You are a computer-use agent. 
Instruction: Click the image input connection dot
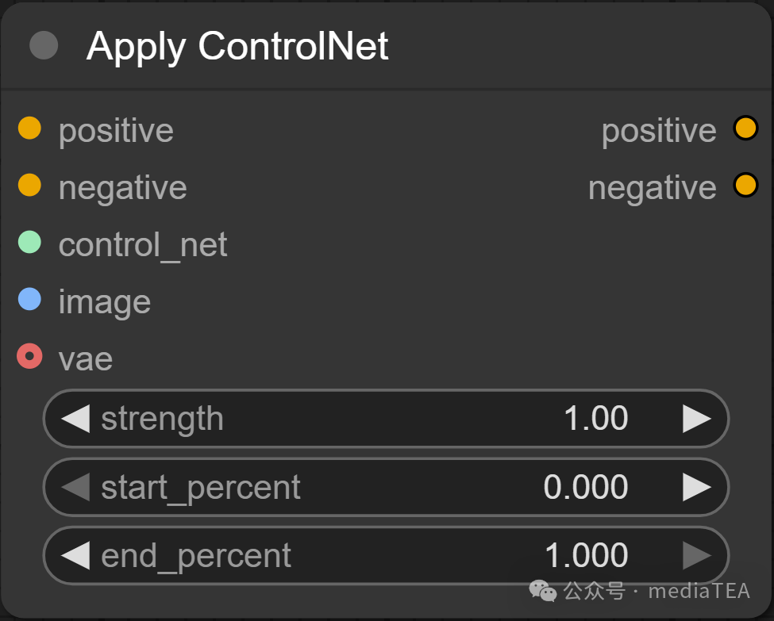[x=29, y=299]
